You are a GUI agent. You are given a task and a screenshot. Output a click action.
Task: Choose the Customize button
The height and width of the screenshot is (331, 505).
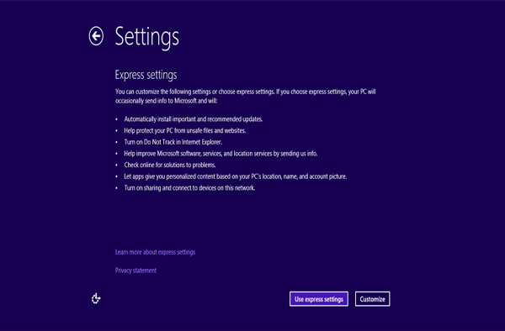372,299
